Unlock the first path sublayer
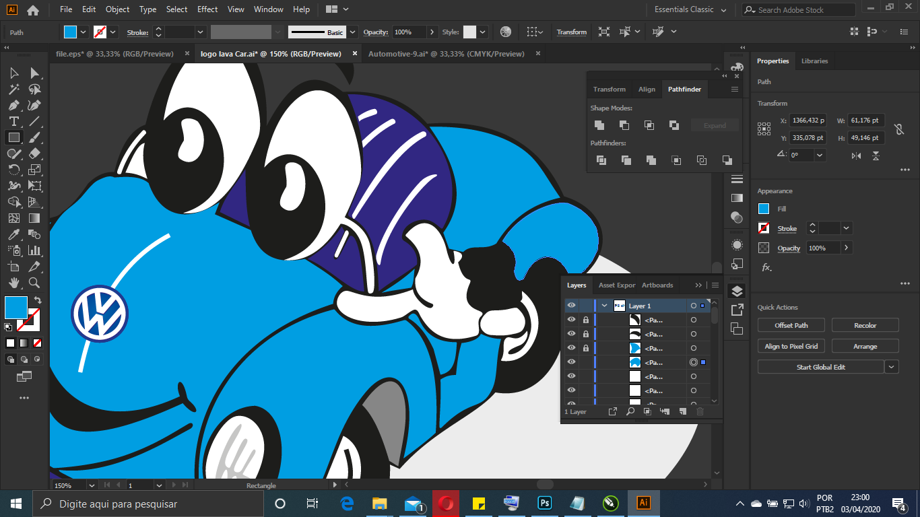 pyautogui.click(x=586, y=320)
